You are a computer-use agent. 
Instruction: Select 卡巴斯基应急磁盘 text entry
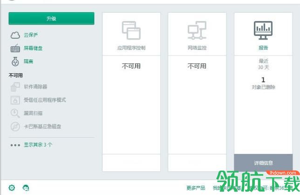42,126
